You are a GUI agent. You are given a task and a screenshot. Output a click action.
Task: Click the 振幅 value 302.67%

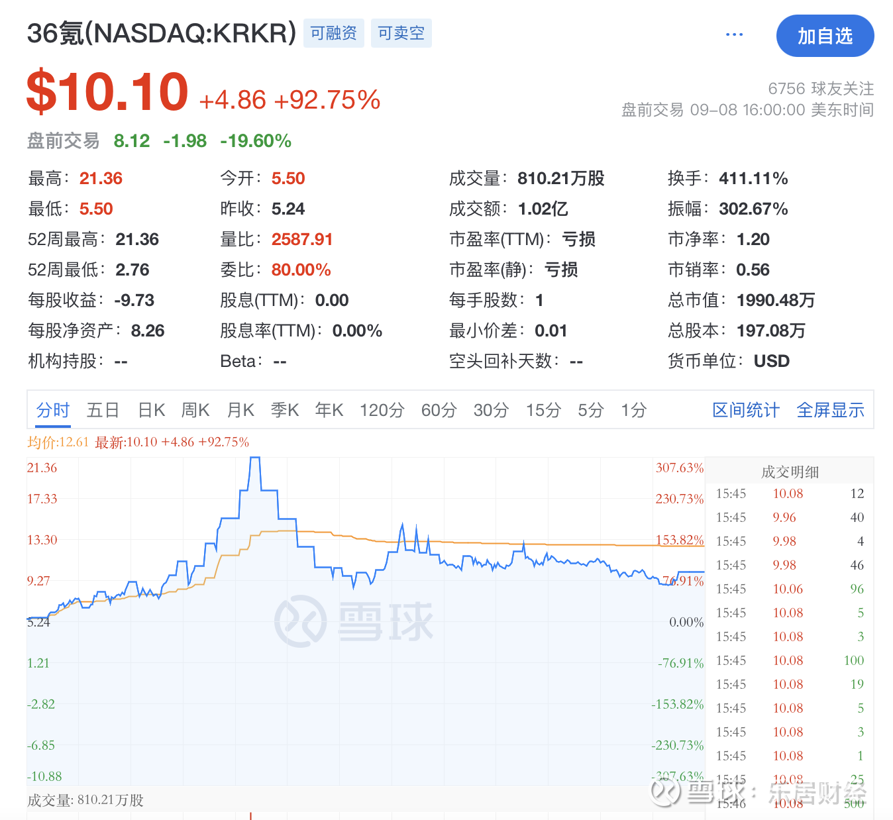(754, 209)
